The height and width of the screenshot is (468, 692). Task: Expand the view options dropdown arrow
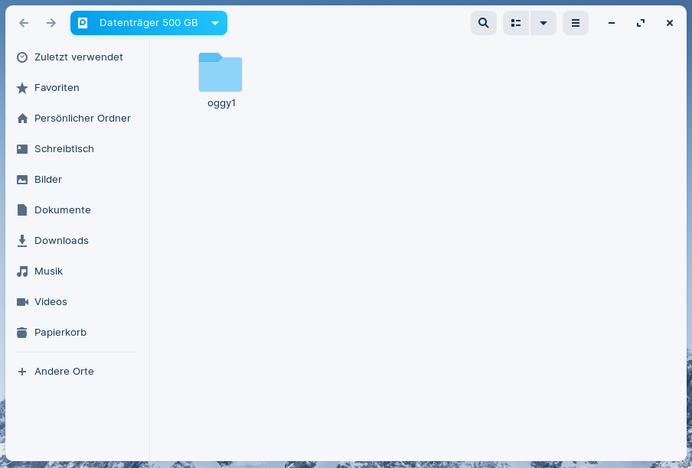coord(543,23)
